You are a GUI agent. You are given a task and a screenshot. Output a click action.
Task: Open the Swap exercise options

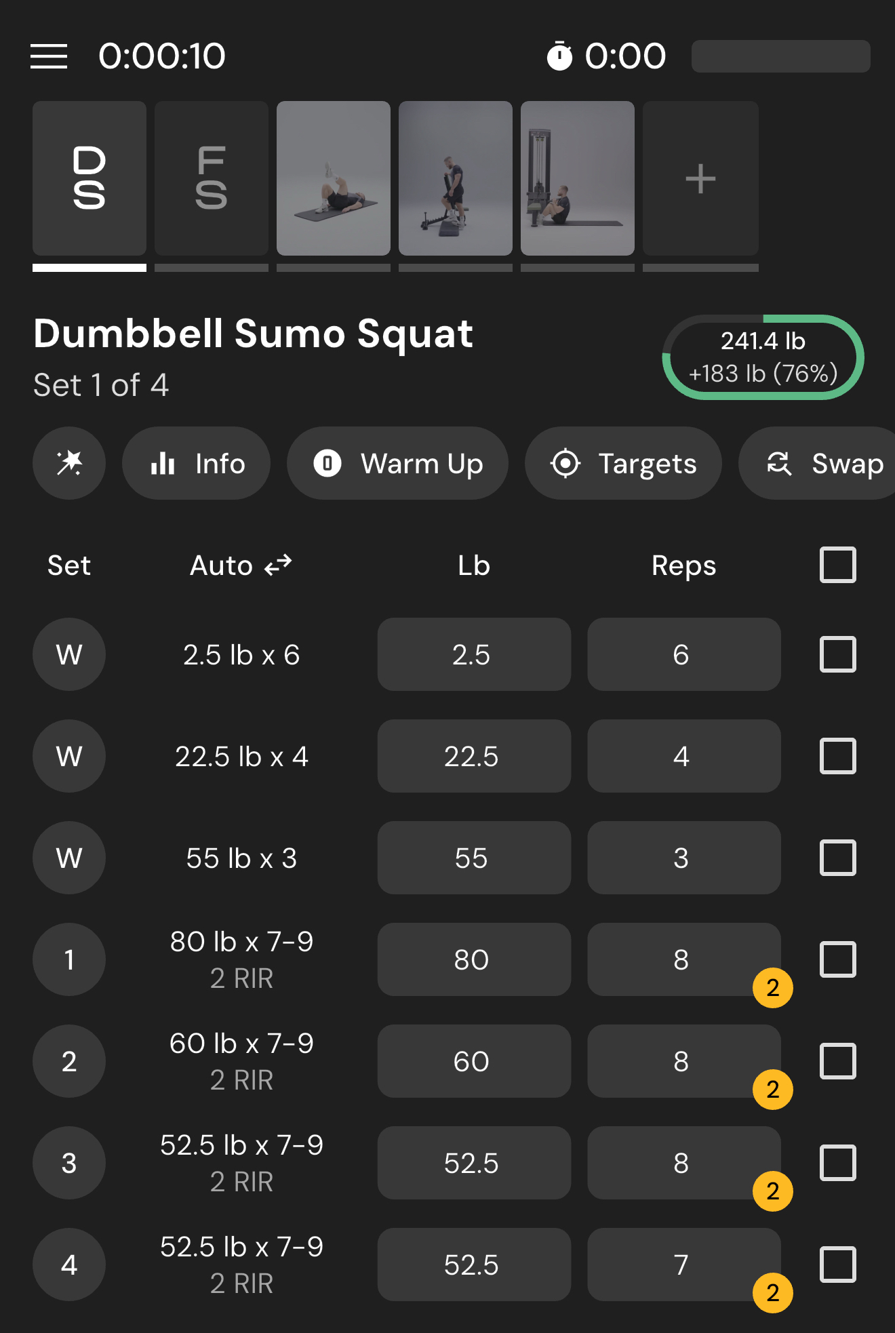(x=824, y=464)
